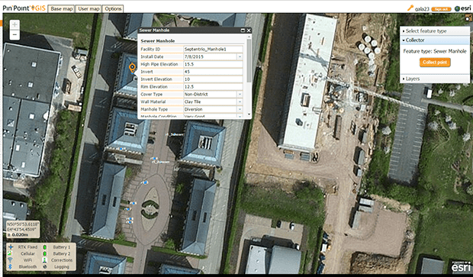Click the 'Cellular' label

coord(27,254)
